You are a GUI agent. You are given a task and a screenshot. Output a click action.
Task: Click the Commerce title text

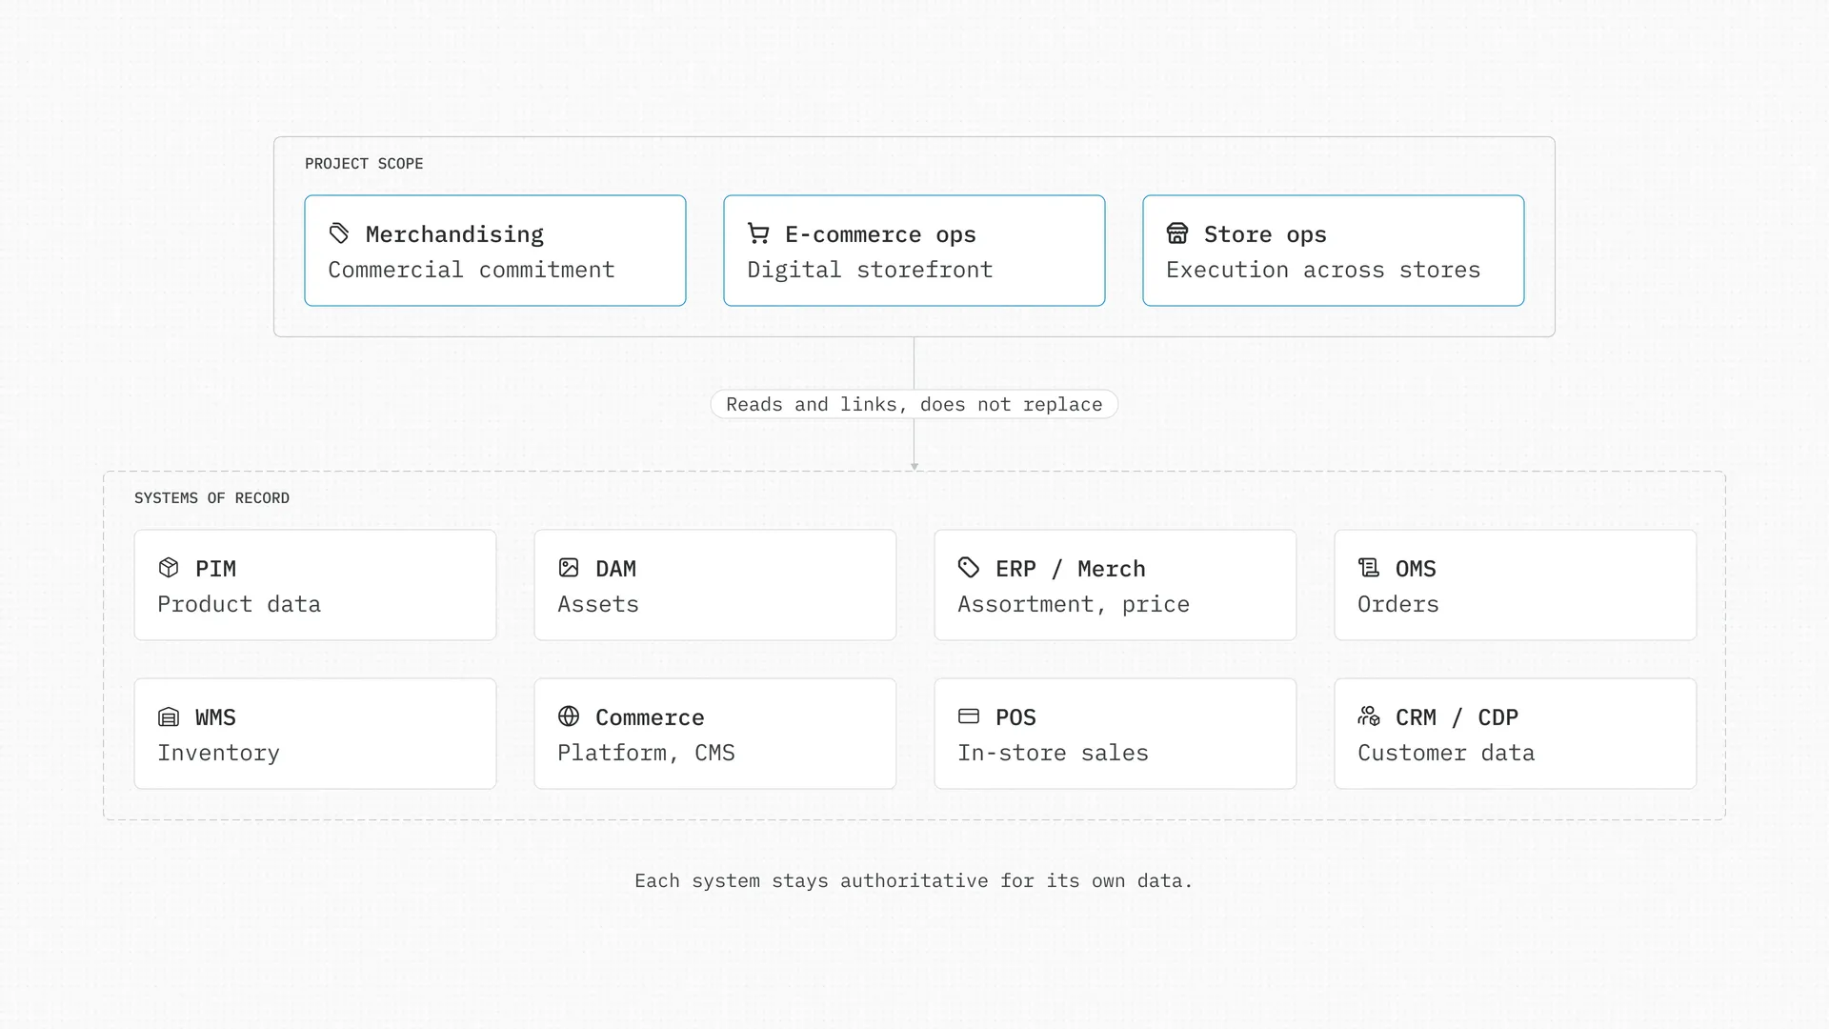tap(650, 717)
